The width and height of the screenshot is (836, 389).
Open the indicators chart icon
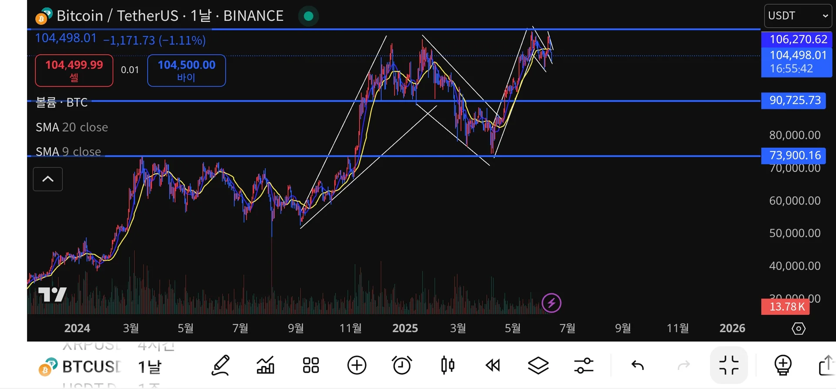(x=266, y=365)
